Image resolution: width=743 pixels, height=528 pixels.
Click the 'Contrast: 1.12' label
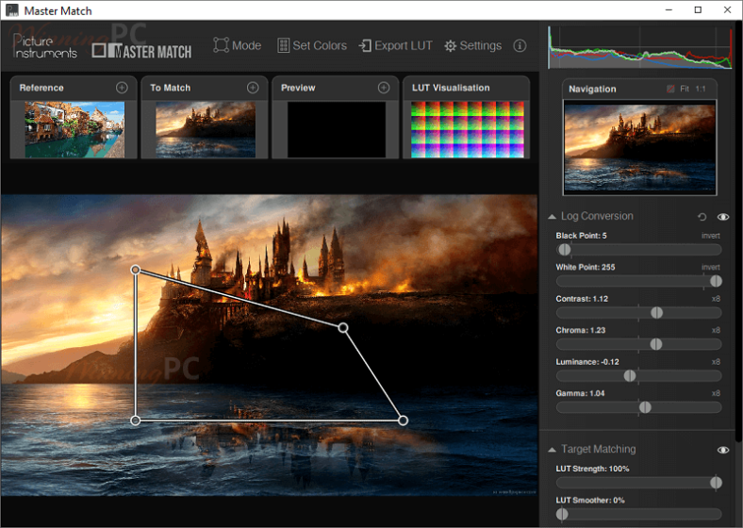(582, 299)
